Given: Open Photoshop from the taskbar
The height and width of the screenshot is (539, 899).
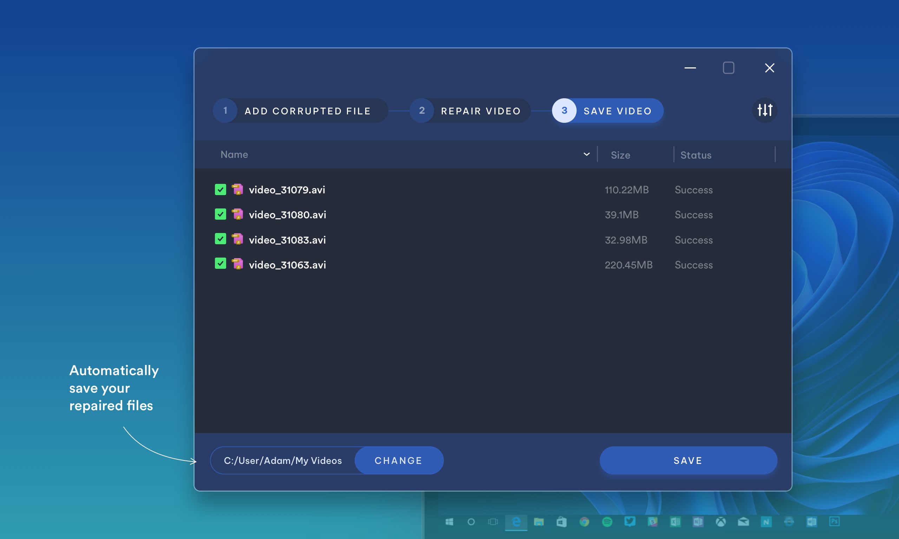Looking at the screenshot, I should (x=834, y=521).
